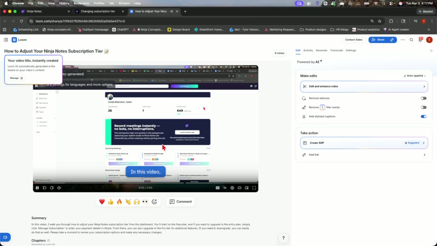The width and height of the screenshot is (437, 246).
Task: Copy the video link via the chain icon
Action: [x=392, y=40]
